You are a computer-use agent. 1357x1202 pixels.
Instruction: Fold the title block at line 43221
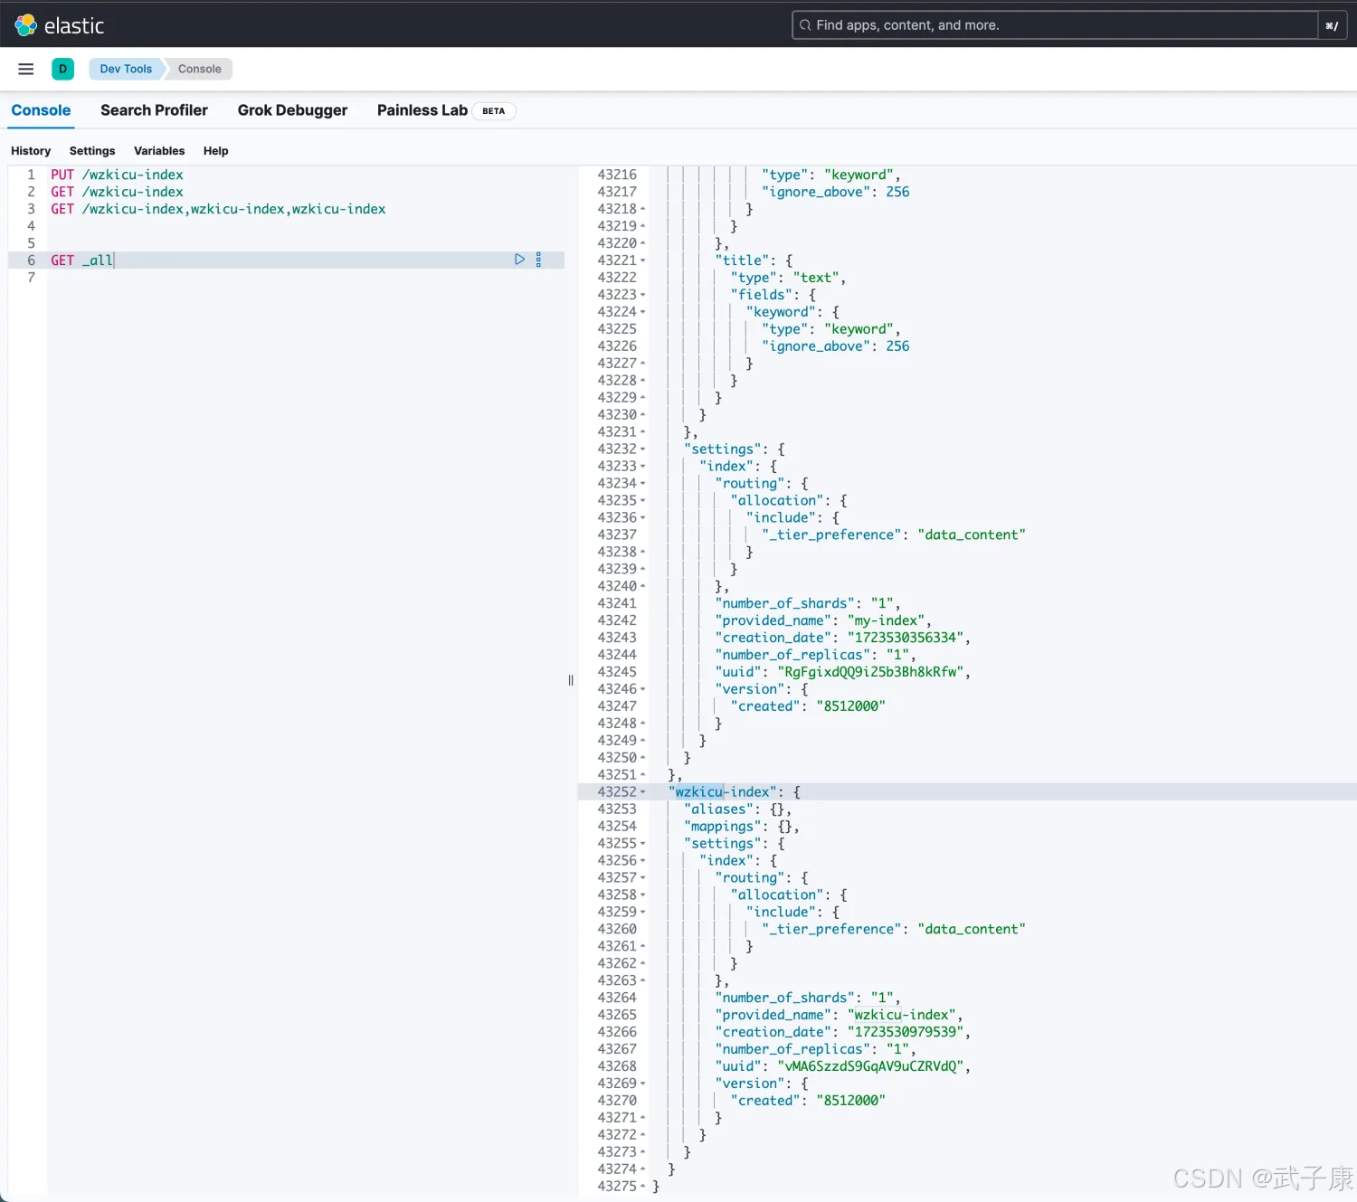click(643, 260)
